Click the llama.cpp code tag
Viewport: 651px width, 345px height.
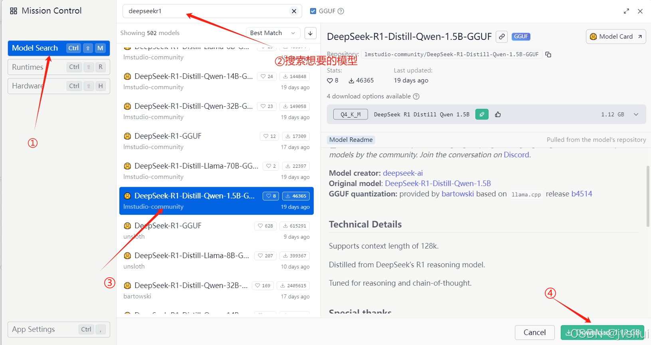click(526, 194)
